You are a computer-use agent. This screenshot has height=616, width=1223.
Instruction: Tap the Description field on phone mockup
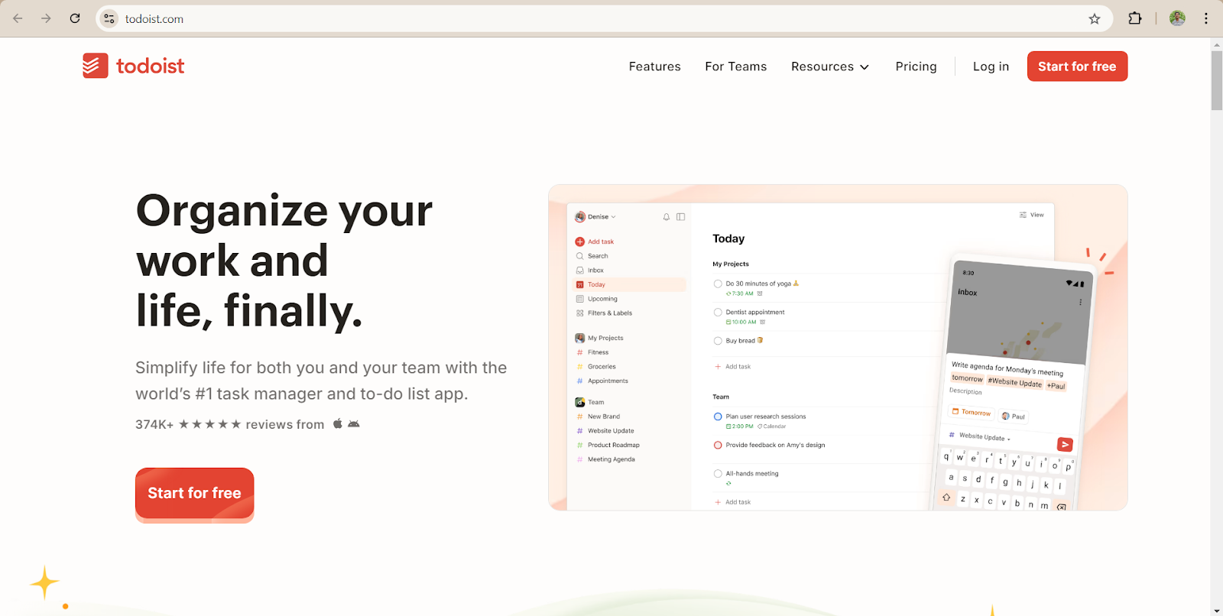tap(965, 391)
